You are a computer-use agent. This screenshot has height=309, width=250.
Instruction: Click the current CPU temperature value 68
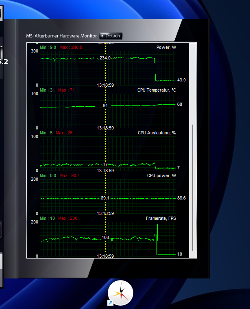pos(180,105)
